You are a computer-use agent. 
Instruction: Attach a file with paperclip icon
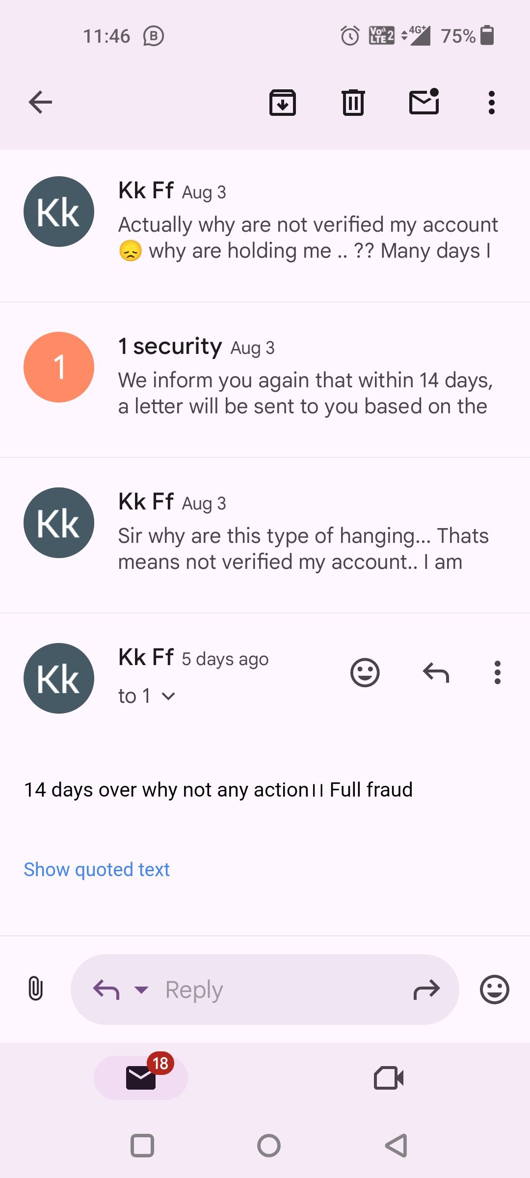[x=35, y=989]
